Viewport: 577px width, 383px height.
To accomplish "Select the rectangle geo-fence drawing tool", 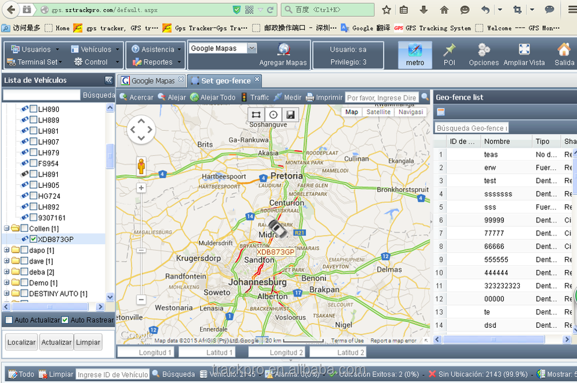I will point(257,115).
